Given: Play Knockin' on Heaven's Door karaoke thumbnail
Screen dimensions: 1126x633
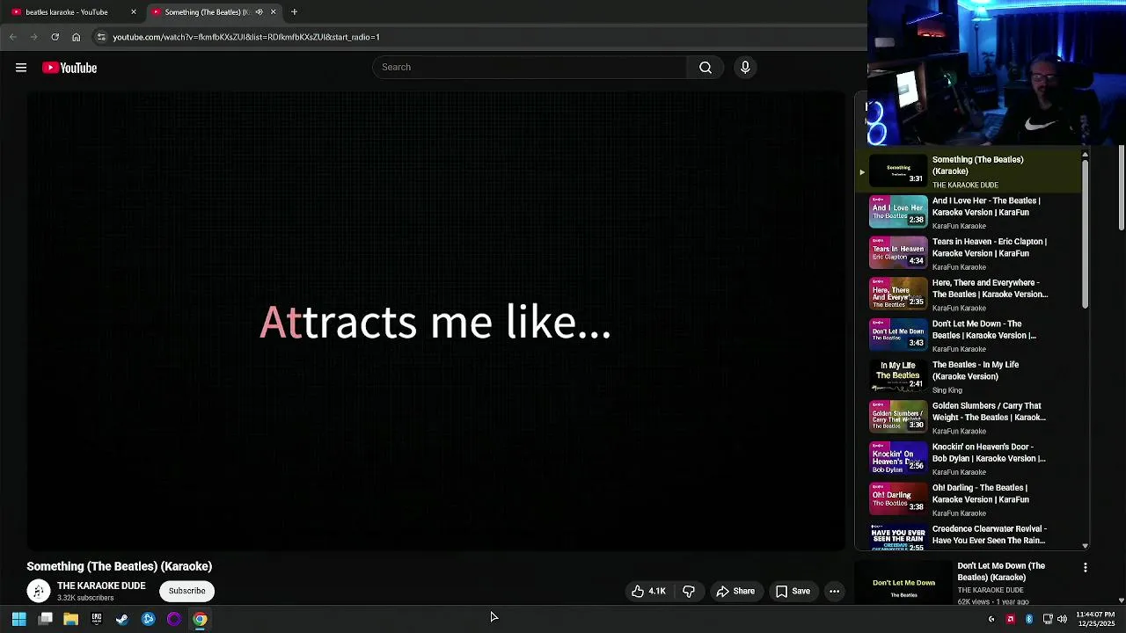Looking at the screenshot, I should tap(898, 458).
